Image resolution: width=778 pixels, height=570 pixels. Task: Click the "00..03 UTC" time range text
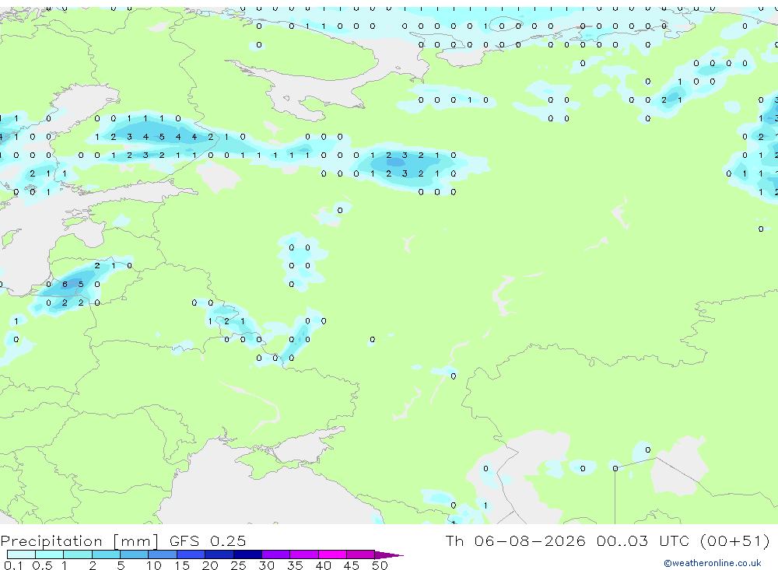click(643, 540)
